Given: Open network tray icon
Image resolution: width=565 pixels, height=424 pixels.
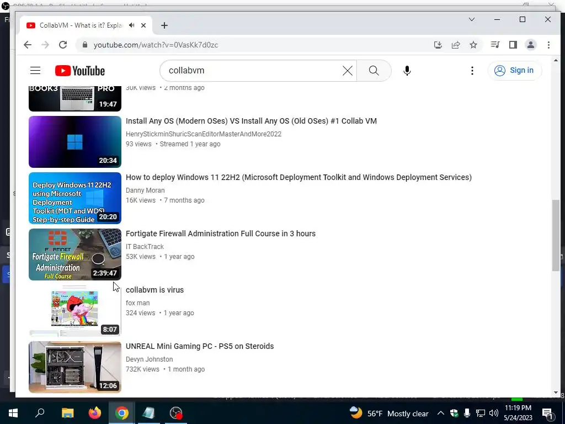Looking at the screenshot, I should point(481,413).
